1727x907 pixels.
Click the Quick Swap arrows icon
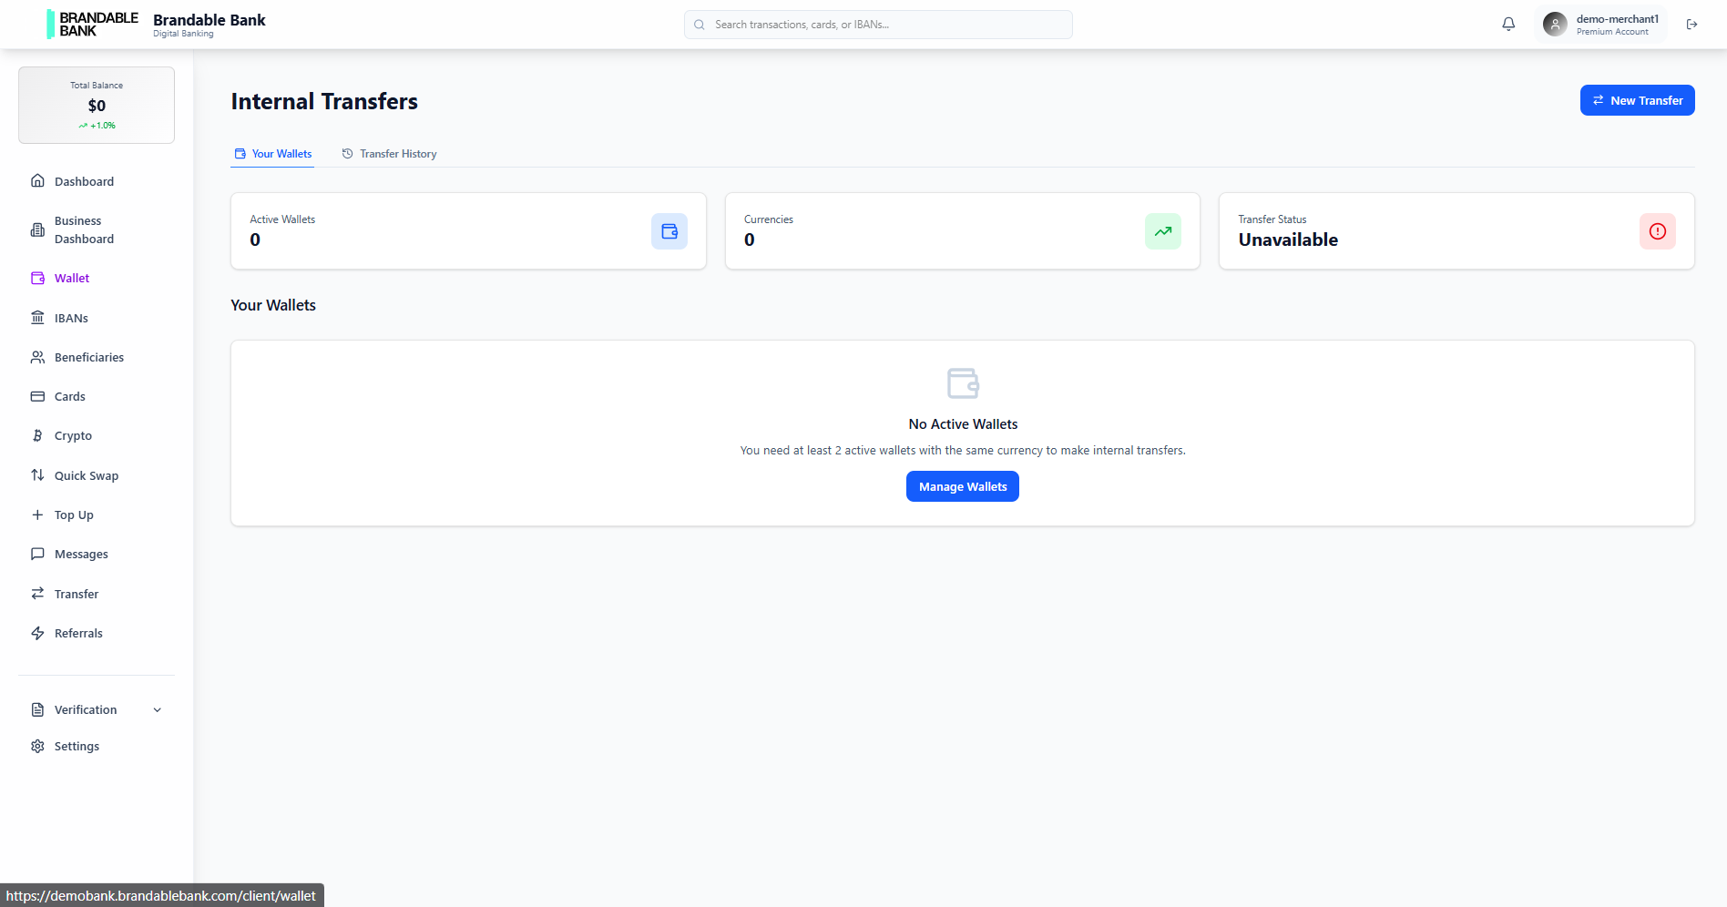[37, 474]
